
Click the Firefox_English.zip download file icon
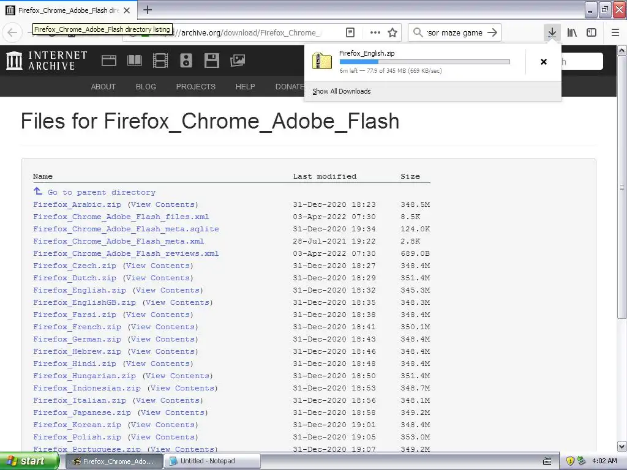click(x=322, y=62)
